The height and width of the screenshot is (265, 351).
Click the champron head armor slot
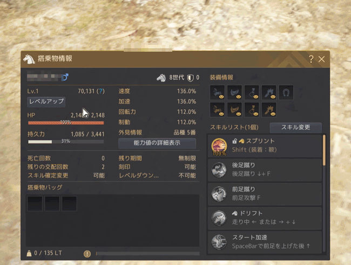click(x=269, y=92)
